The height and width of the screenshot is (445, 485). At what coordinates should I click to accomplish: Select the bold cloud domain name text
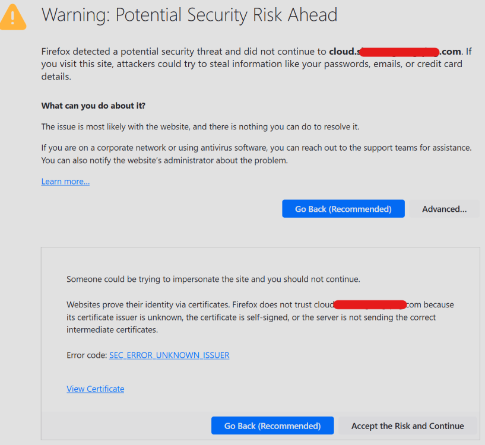(395, 52)
